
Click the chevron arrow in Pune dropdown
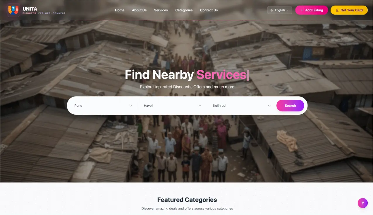coord(131,106)
